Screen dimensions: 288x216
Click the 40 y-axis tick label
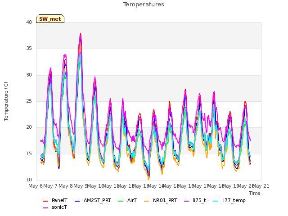[x=29, y=22]
